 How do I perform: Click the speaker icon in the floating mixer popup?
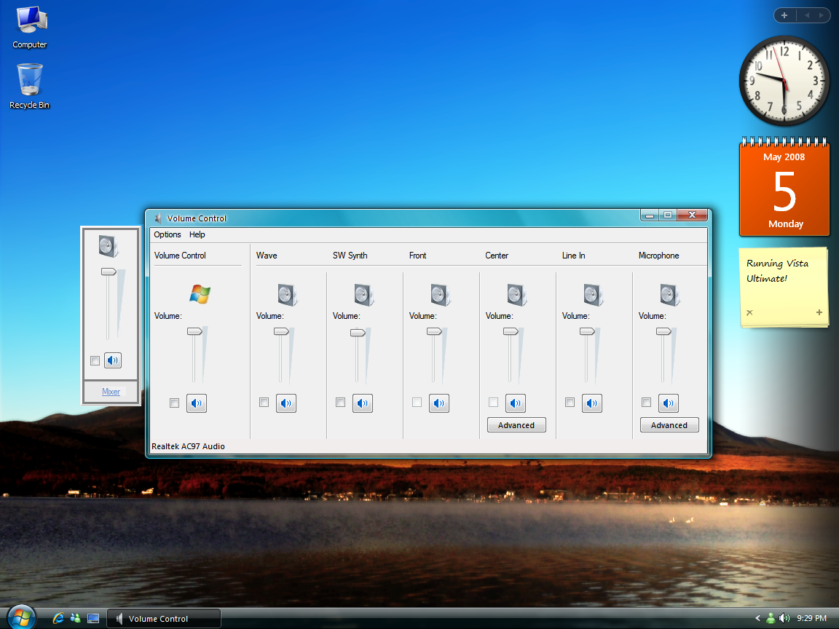[x=113, y=360]
